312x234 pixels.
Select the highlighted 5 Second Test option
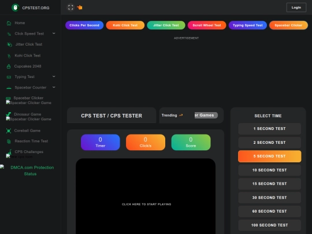270,156
